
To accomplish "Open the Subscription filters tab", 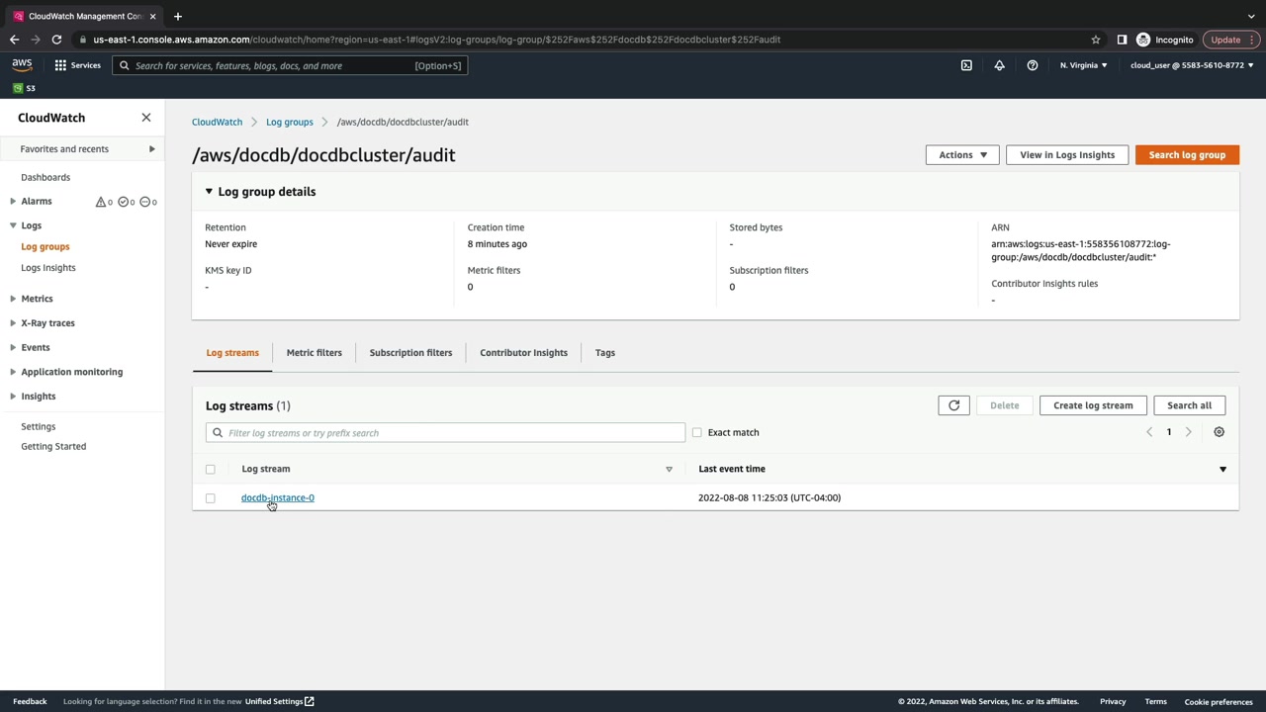I will 410,353.
